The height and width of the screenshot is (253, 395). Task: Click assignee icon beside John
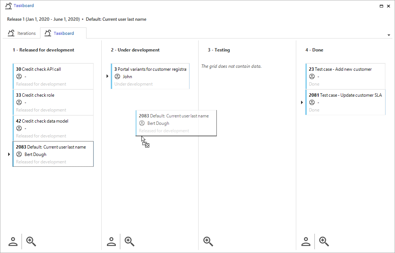pos(117,76)
